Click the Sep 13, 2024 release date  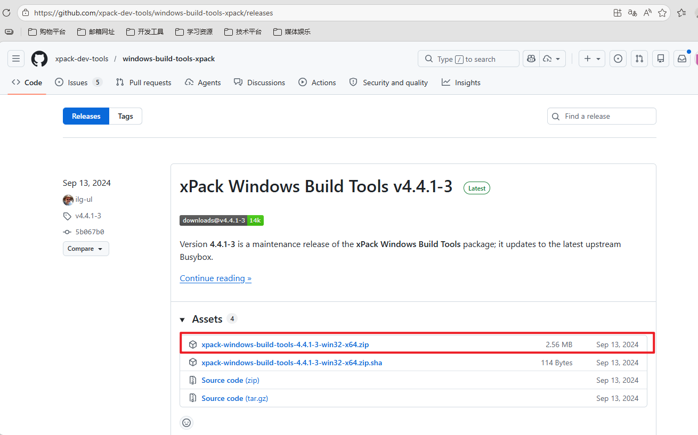(87, 183)
